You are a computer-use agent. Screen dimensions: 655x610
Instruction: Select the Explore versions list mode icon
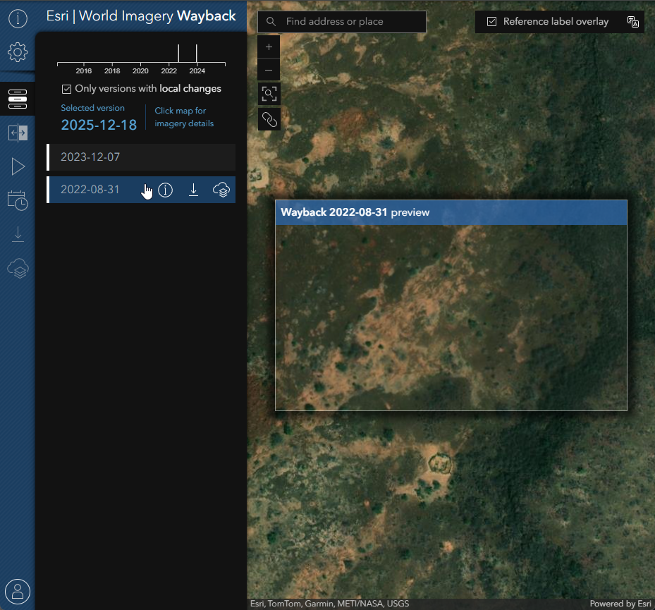click(18, 99)
